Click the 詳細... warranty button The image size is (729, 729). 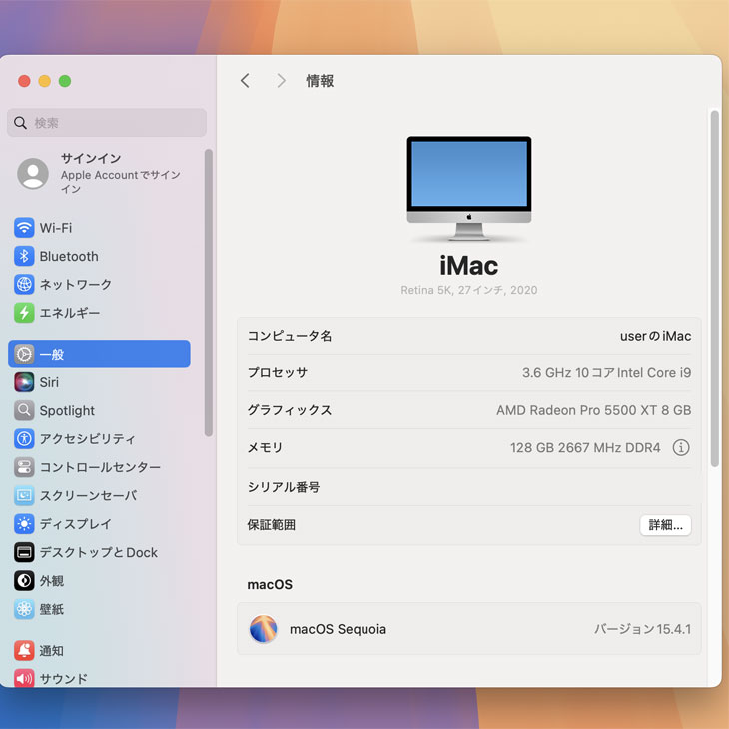click(x=665, y=525)
